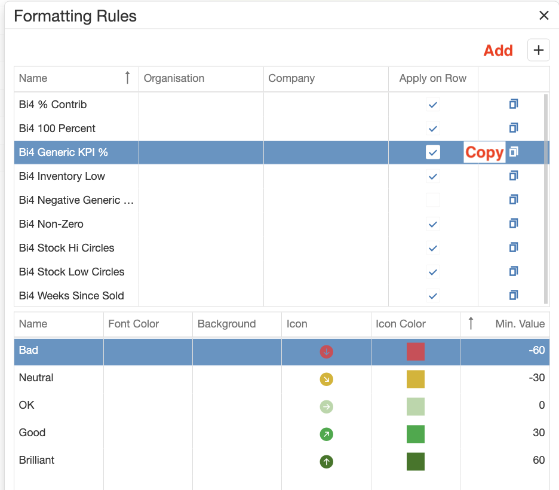559x490 pixels.
Task: Copy the Bi4 100 Percent rule
Action: (514, 128)
